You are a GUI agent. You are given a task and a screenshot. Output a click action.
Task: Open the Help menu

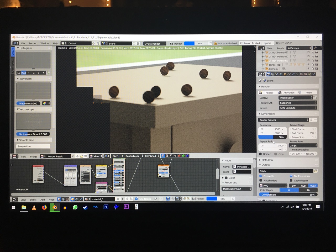55,43
